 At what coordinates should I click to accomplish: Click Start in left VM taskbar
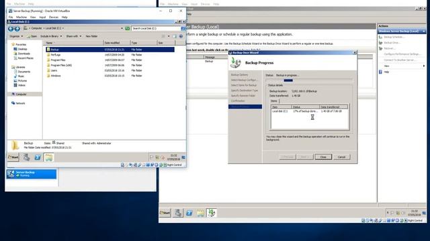click(x=13, y=157)
